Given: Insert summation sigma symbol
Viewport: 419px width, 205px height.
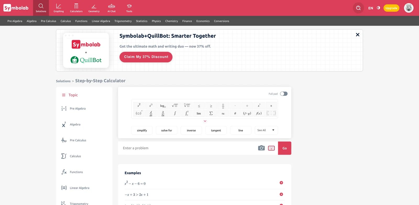Looking at the screenshot, I should (x=211, y=113).
